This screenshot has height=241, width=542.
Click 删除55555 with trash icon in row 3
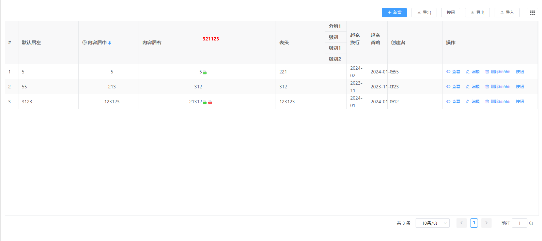tap(498, 102)
